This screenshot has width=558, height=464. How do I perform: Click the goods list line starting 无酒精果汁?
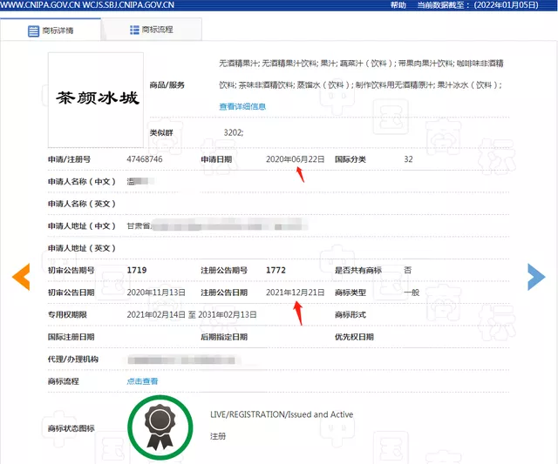(x=361, y=64)
